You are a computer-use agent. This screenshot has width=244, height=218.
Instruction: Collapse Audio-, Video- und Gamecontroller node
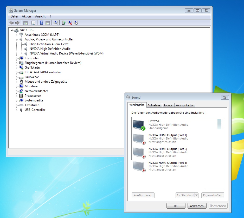17,40
